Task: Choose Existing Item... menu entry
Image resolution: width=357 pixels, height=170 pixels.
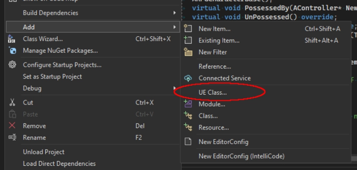Action: (x=265, y=40)
